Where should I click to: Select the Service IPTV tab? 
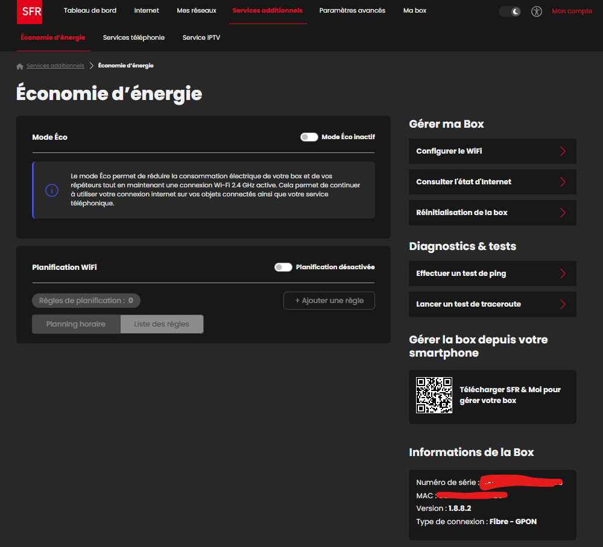201,37
